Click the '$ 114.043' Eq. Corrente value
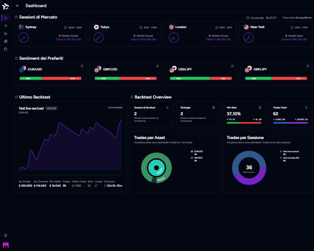The width and height of the screenshot is (314, 251). [x=40, y=186]
